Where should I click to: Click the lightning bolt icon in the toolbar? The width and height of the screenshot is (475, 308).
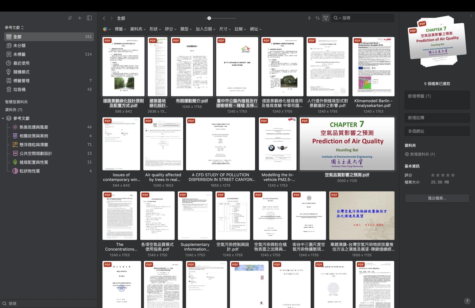pos(309,18)
